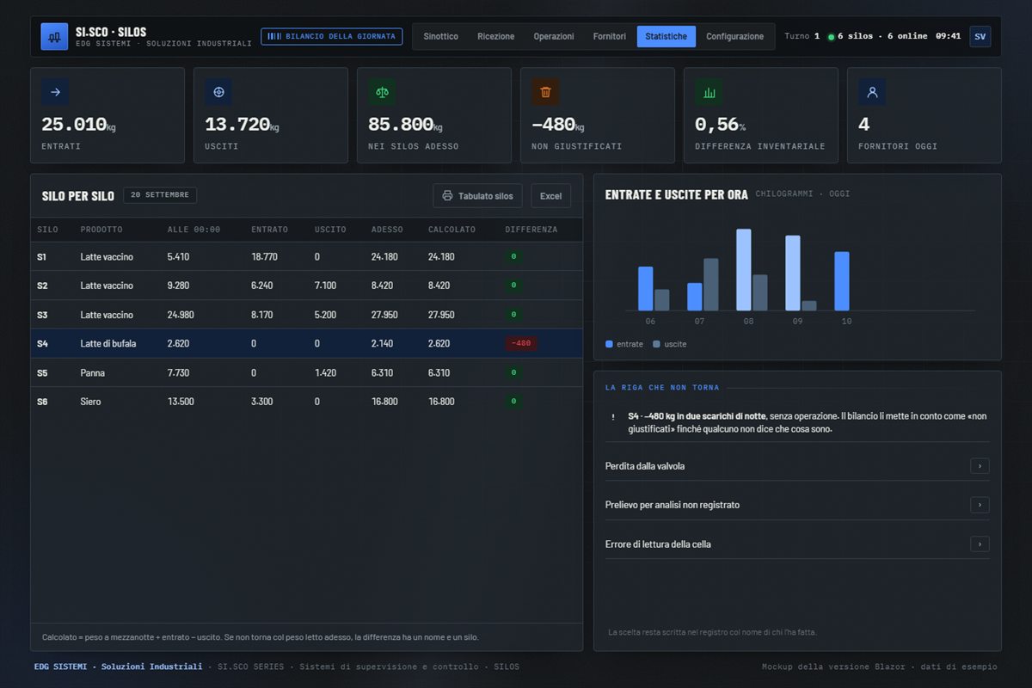
Task: Click the 7.100 Uscito value for S2
Action: pos(326,286)
